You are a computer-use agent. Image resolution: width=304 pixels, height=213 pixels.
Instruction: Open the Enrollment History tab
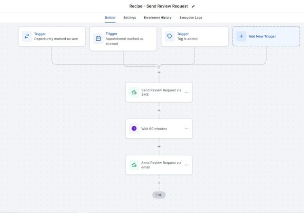[158, 18]
